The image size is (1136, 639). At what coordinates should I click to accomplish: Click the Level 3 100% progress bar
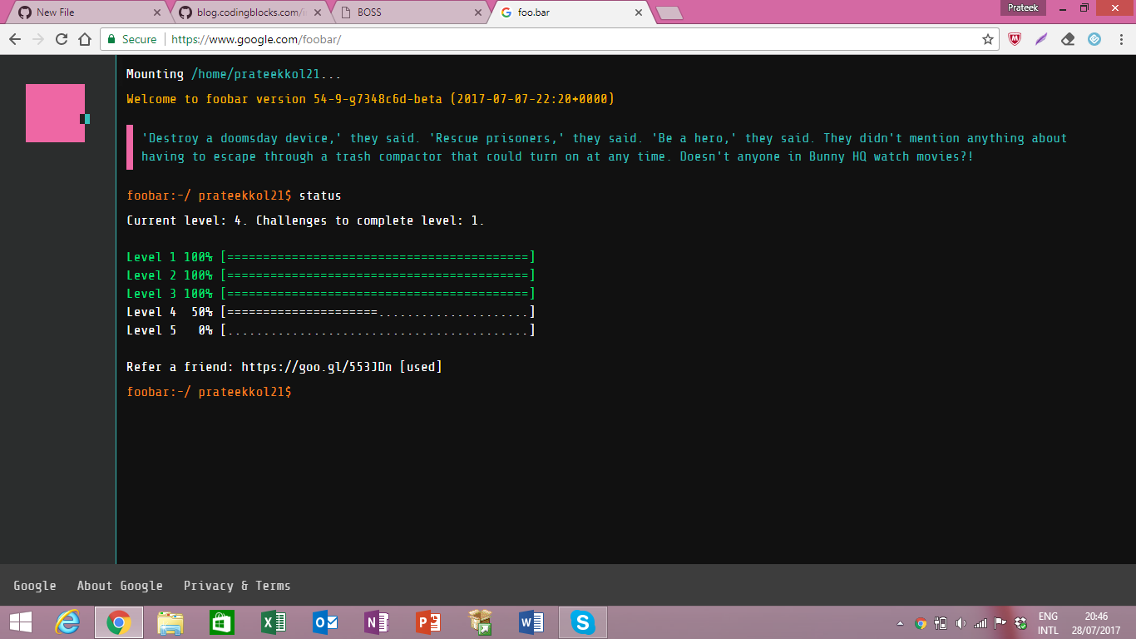(378, 294)
